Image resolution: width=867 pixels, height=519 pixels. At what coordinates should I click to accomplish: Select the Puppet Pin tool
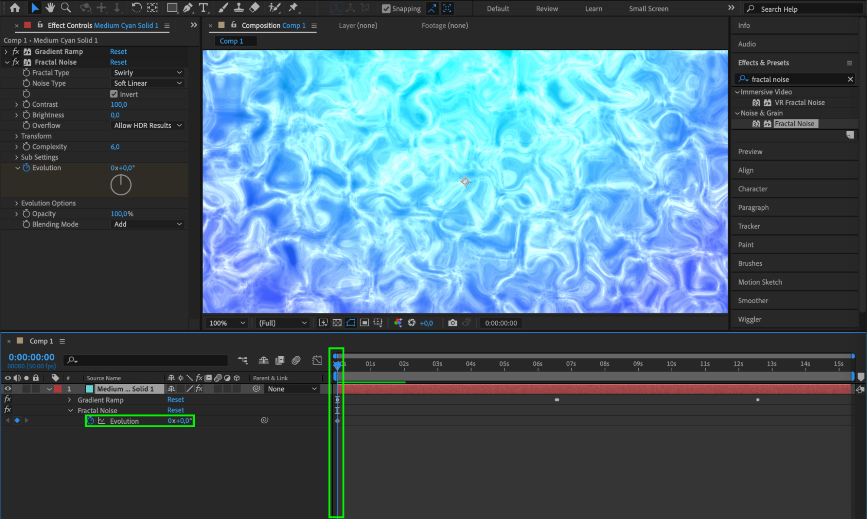[x=294, y=7]
